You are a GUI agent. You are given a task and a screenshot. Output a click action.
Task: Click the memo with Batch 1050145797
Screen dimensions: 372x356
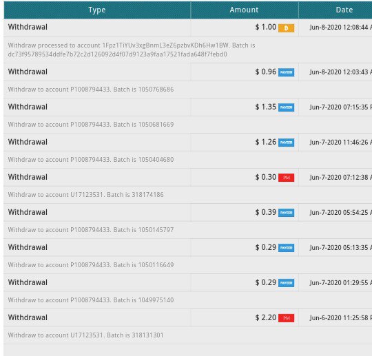click(91, 230)
